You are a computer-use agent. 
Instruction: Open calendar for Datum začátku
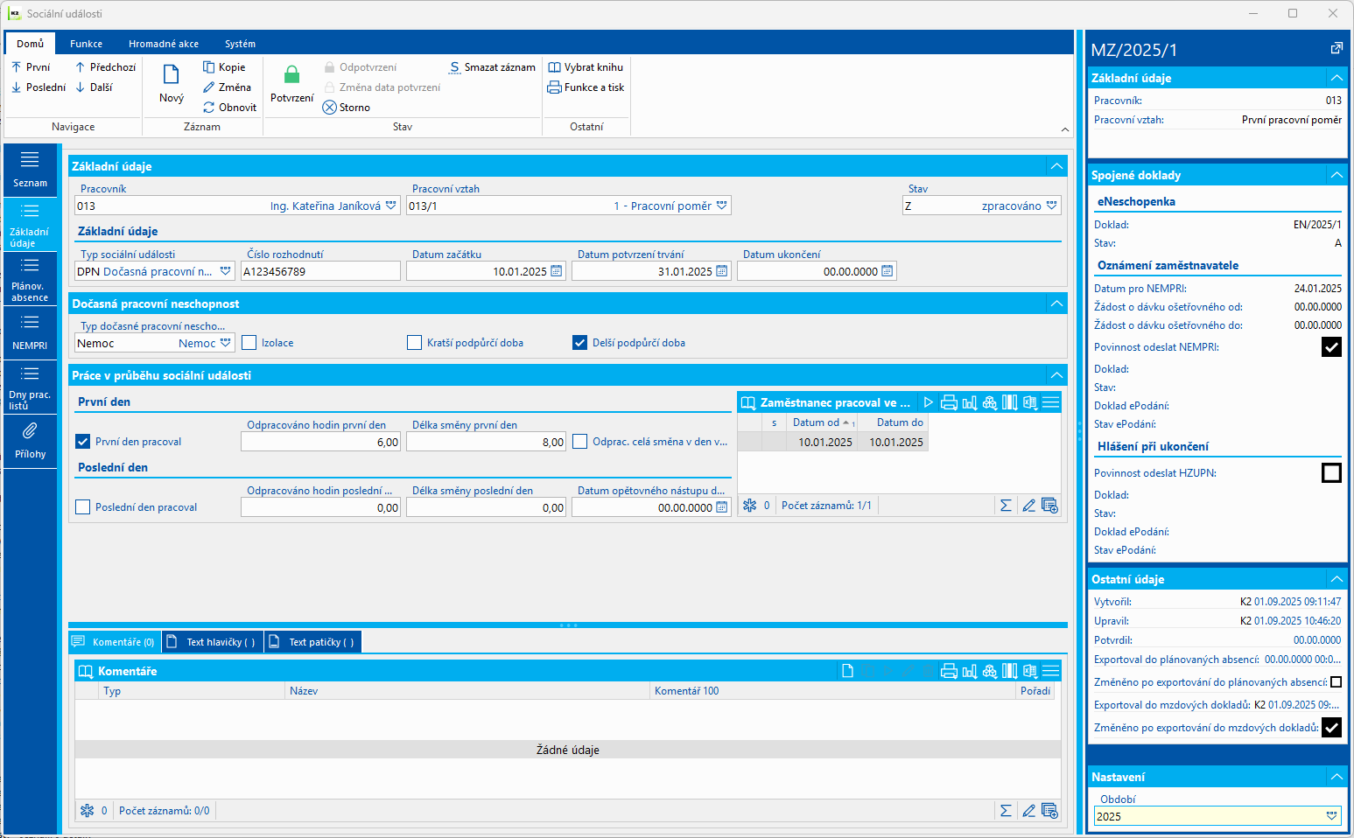pos(556,271)
